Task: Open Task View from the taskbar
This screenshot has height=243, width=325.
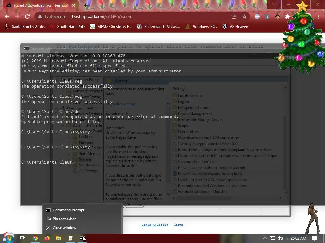Action: [23, 238]
